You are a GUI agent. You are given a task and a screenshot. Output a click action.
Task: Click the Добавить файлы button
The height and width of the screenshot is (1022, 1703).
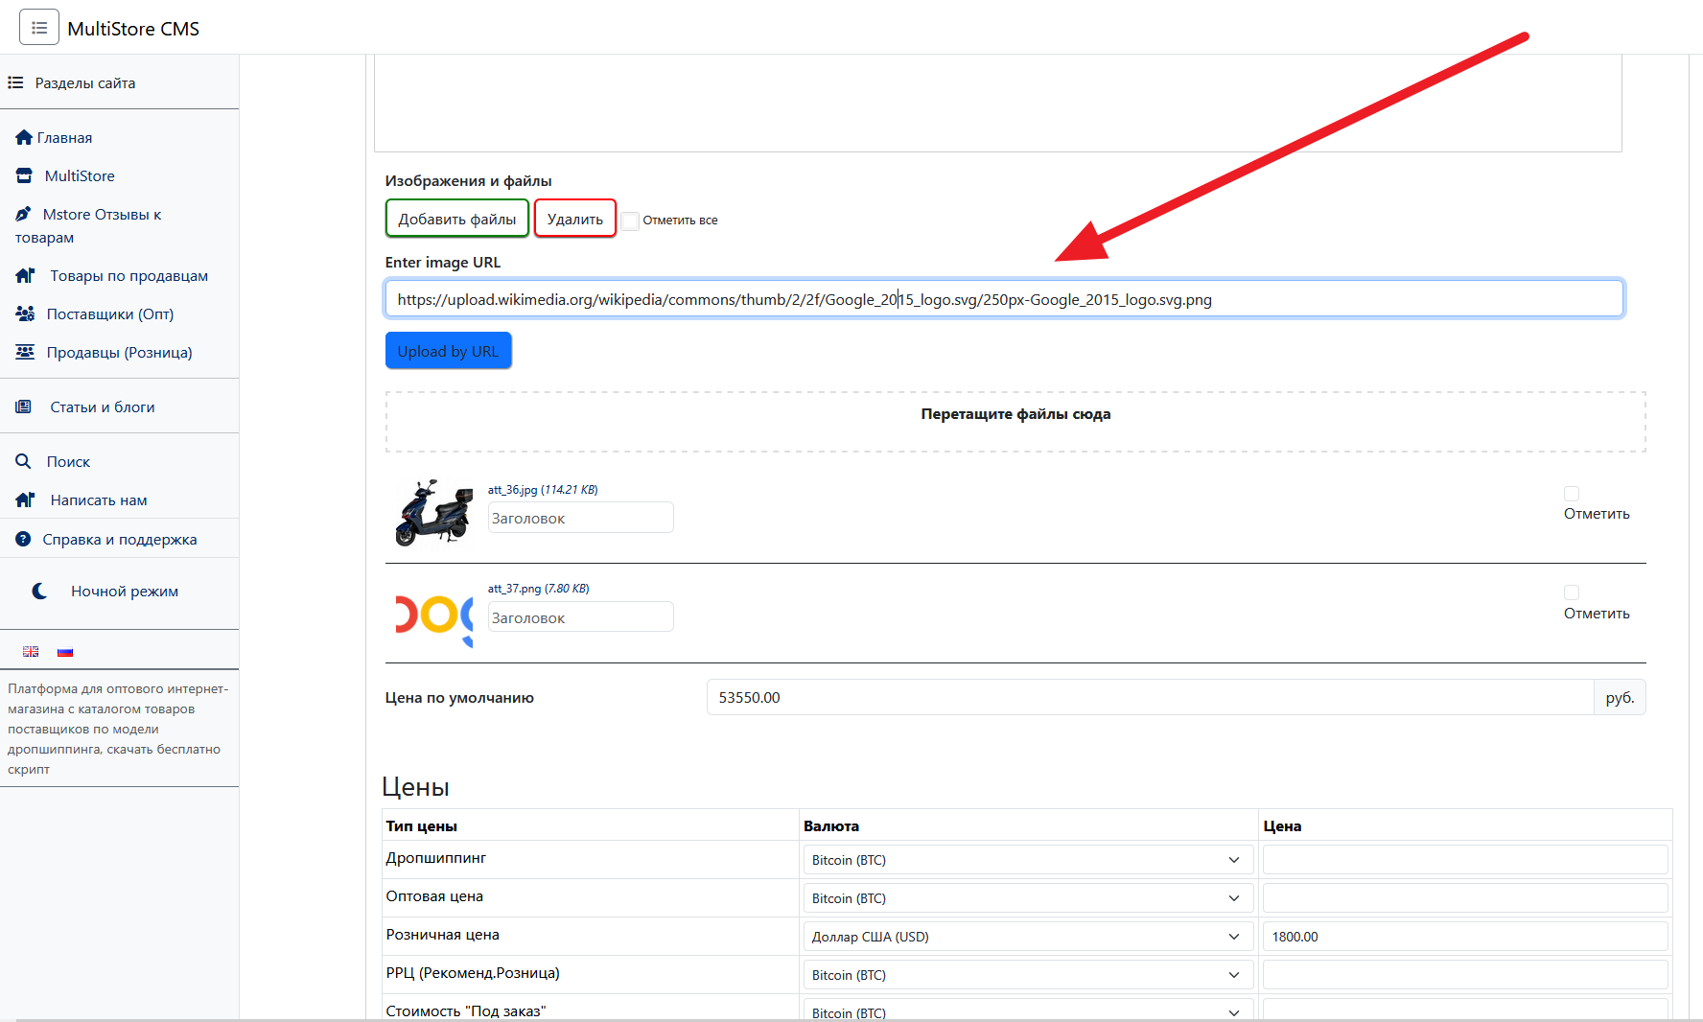tap(456, 218)
